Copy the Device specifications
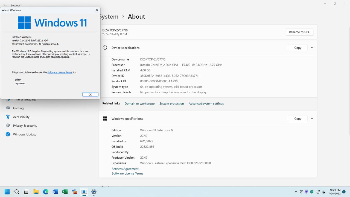350x197 pixels. (x=298, y=48)
